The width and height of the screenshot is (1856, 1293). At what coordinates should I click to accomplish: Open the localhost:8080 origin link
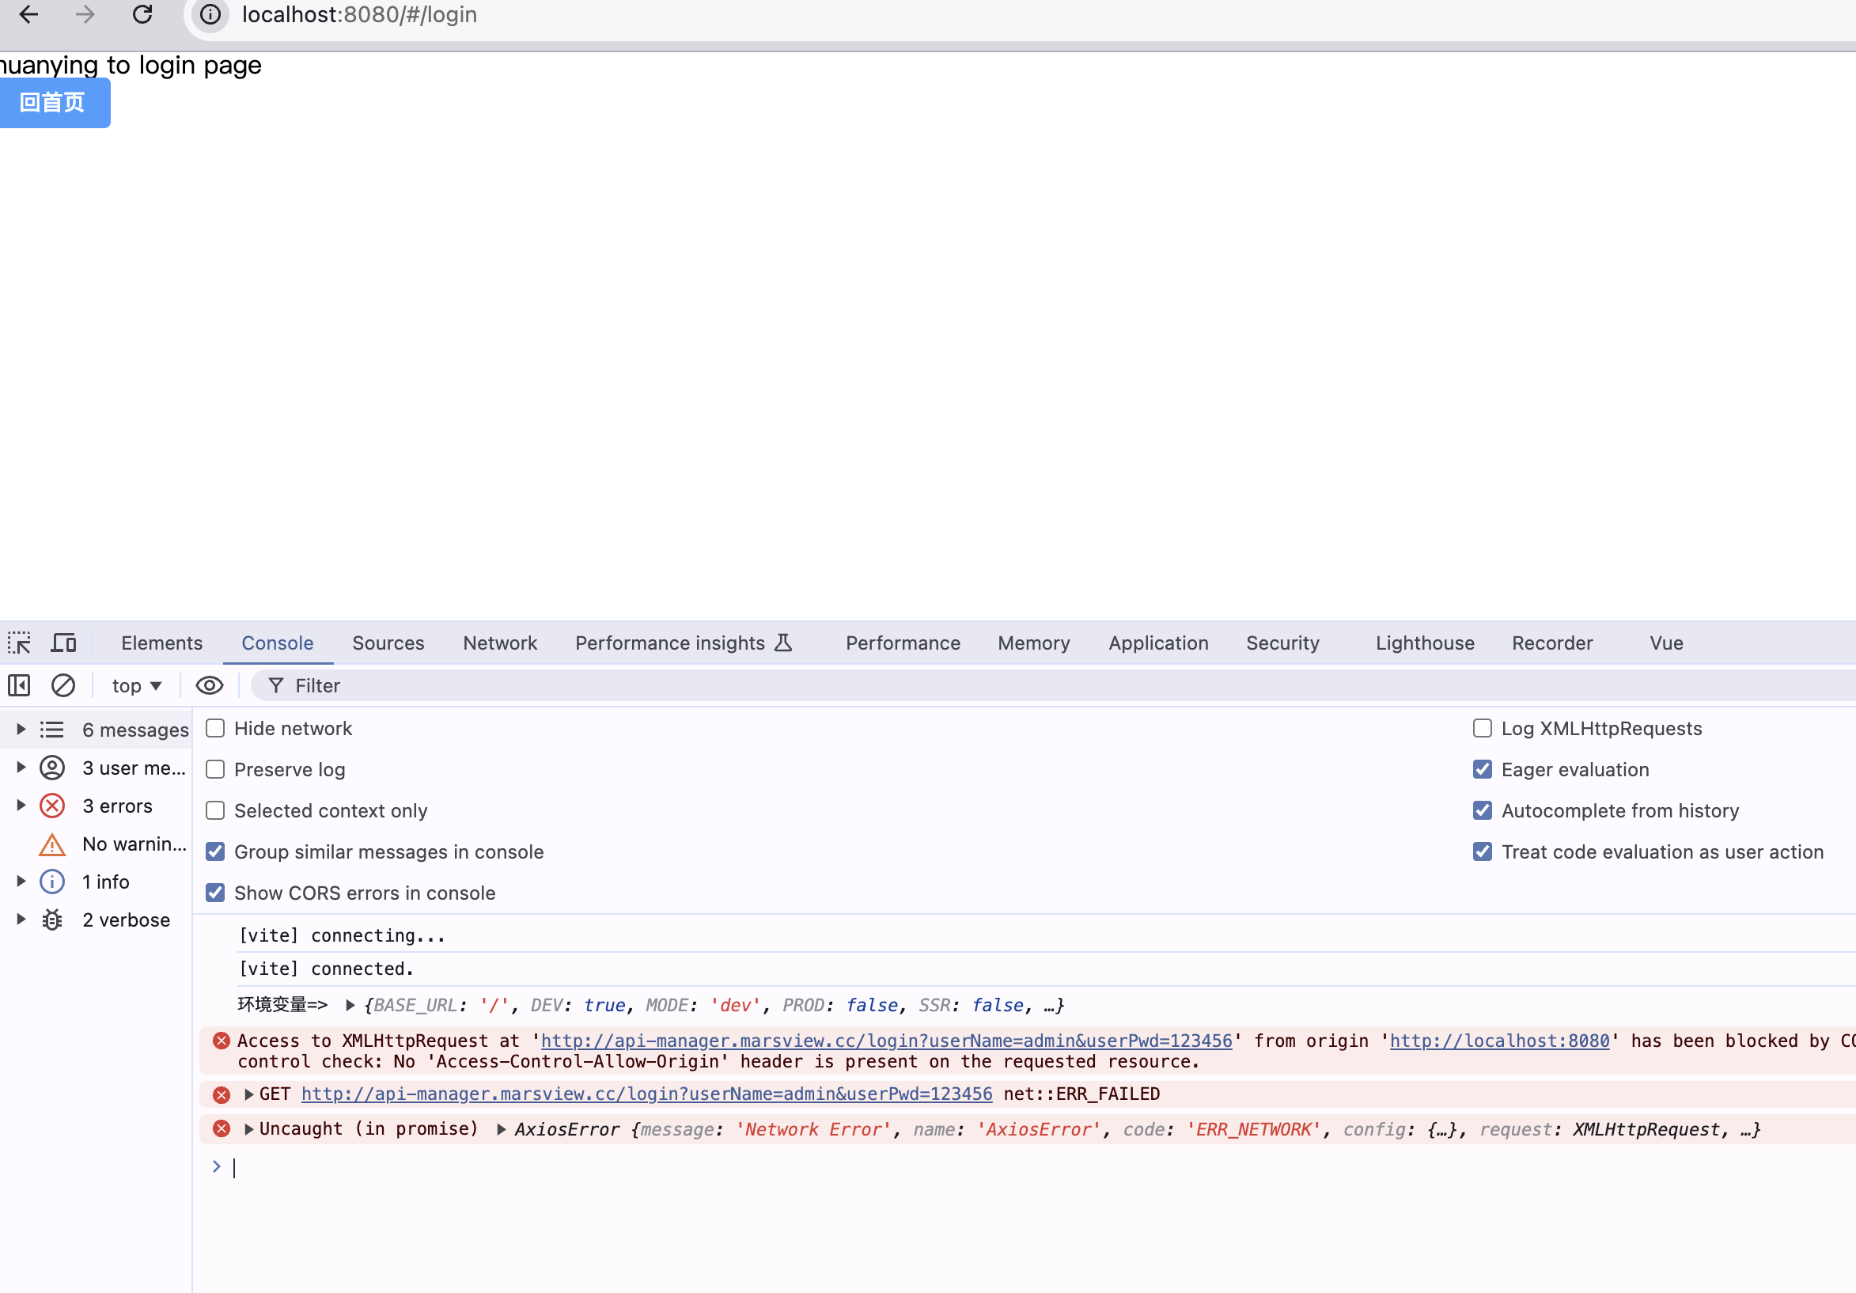click(x=1500, y=1042)
